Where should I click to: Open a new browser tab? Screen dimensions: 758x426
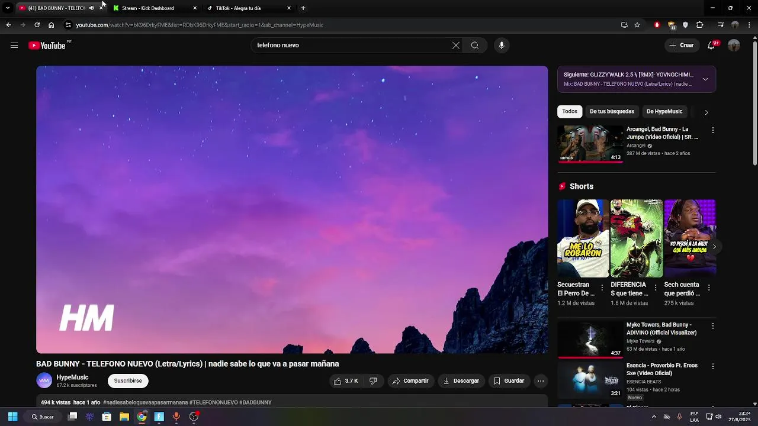[x=303, y=8]
